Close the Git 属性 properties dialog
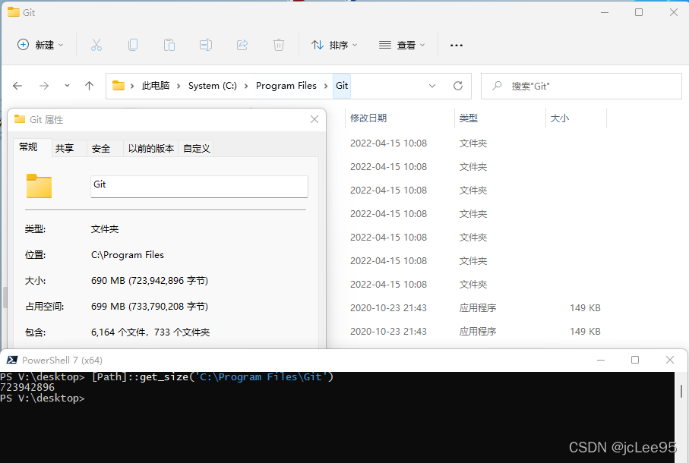Screen dimensions: 689x463 [314, 119]
